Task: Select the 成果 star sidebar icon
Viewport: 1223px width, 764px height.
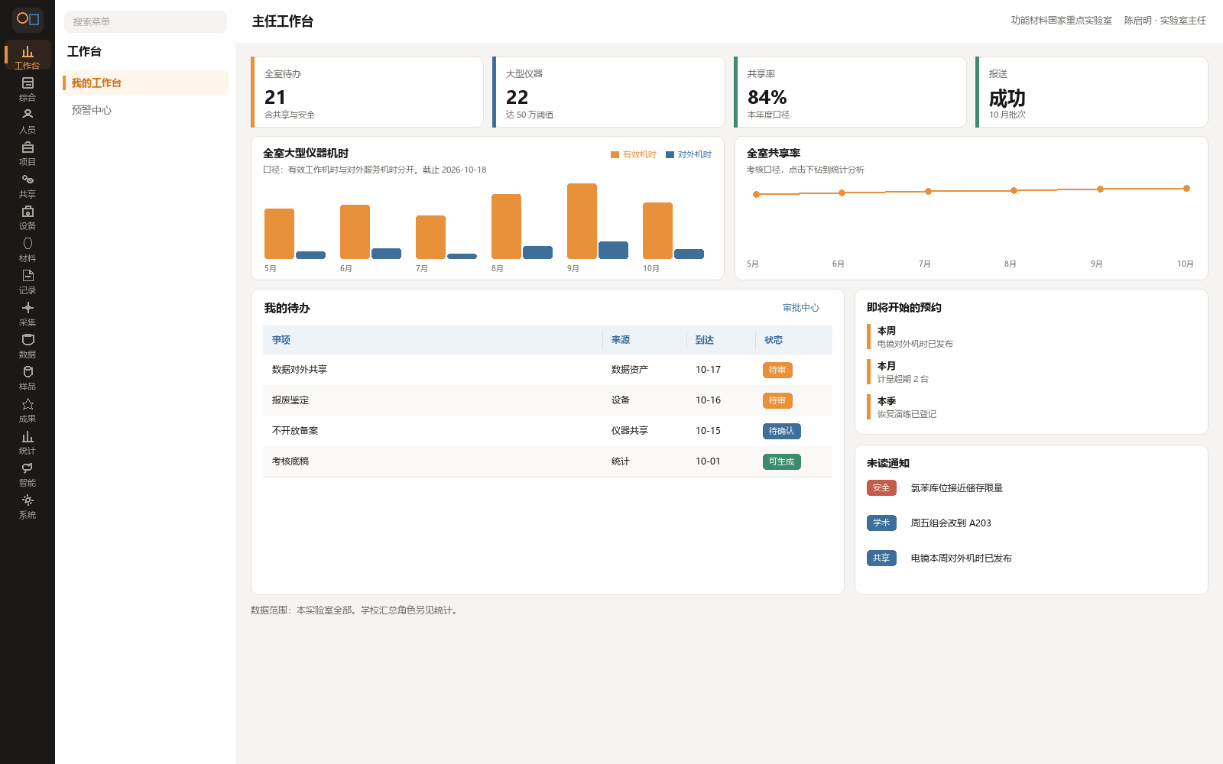Action: pos(28,410)
